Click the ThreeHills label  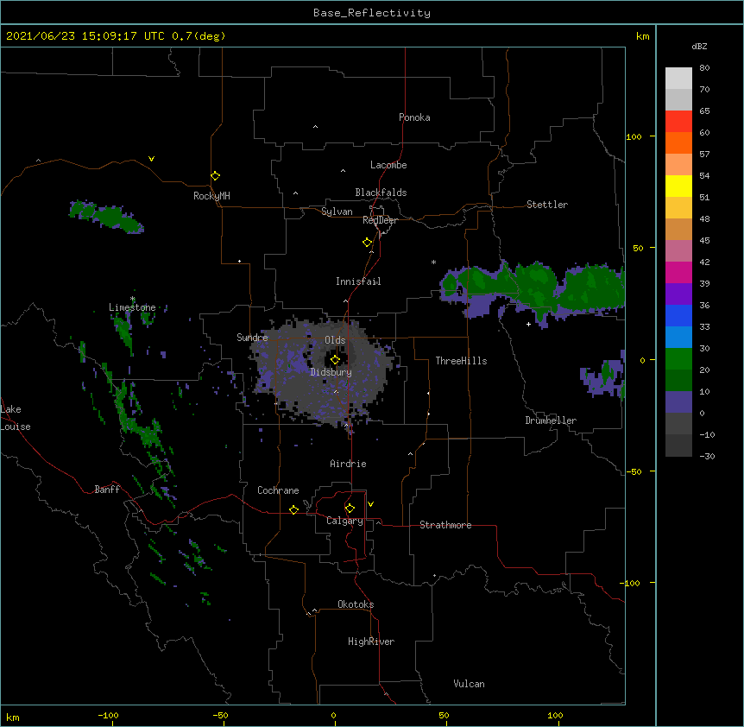pos(461,361)
